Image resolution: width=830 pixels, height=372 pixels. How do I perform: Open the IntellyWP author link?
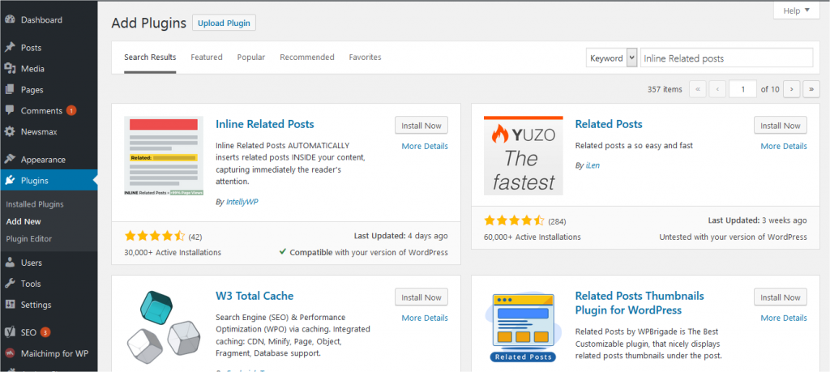[x=242, y=202]
